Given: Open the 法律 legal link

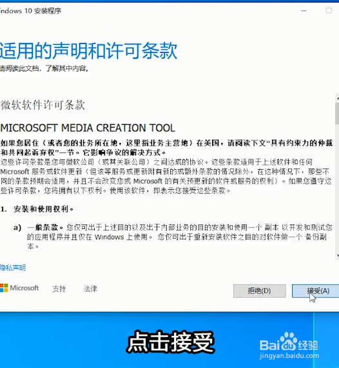Looking at the screenshot, I should (90, 288).
